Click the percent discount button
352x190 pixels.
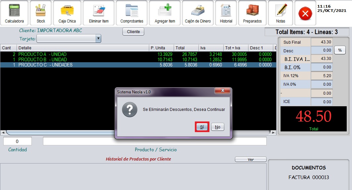[x=340, y=50]
